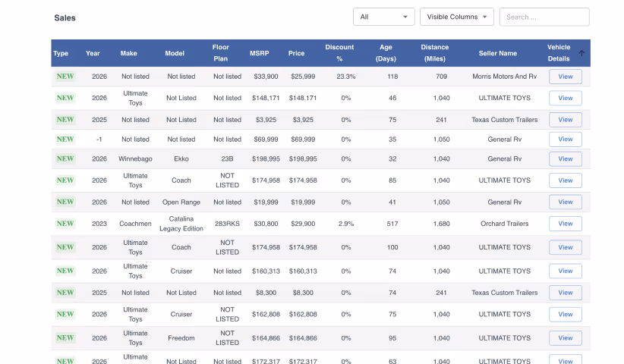This screenshot has width=624, height=364.
Task: Sort by the Model column header
Action: 175,53
